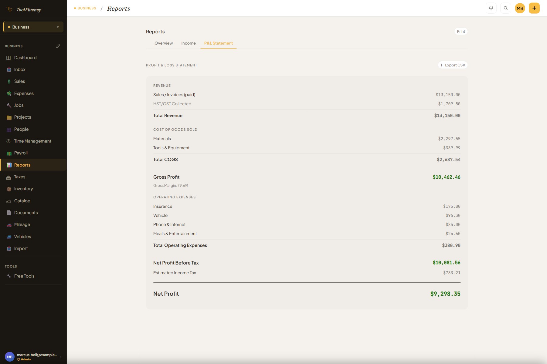The width and height of the screenshot is (547, 364).
Task: Export the statement as CSV
Action: (x=453, y=65)
